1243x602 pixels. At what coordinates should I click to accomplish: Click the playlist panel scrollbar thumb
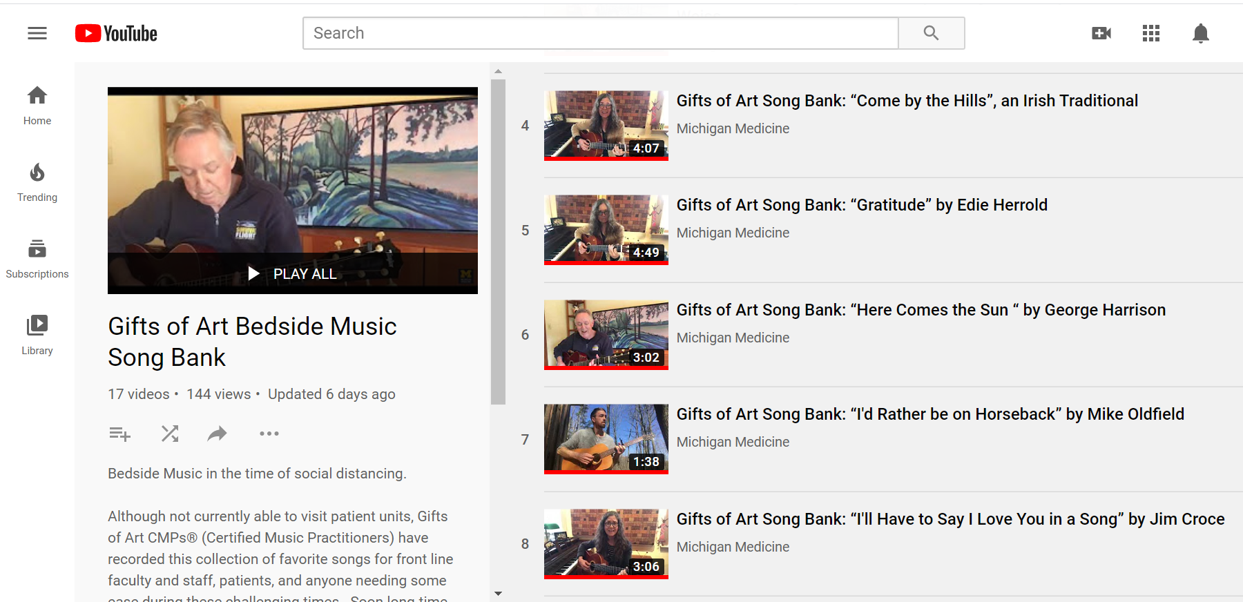pyautogui.click(x=498, y=242)
